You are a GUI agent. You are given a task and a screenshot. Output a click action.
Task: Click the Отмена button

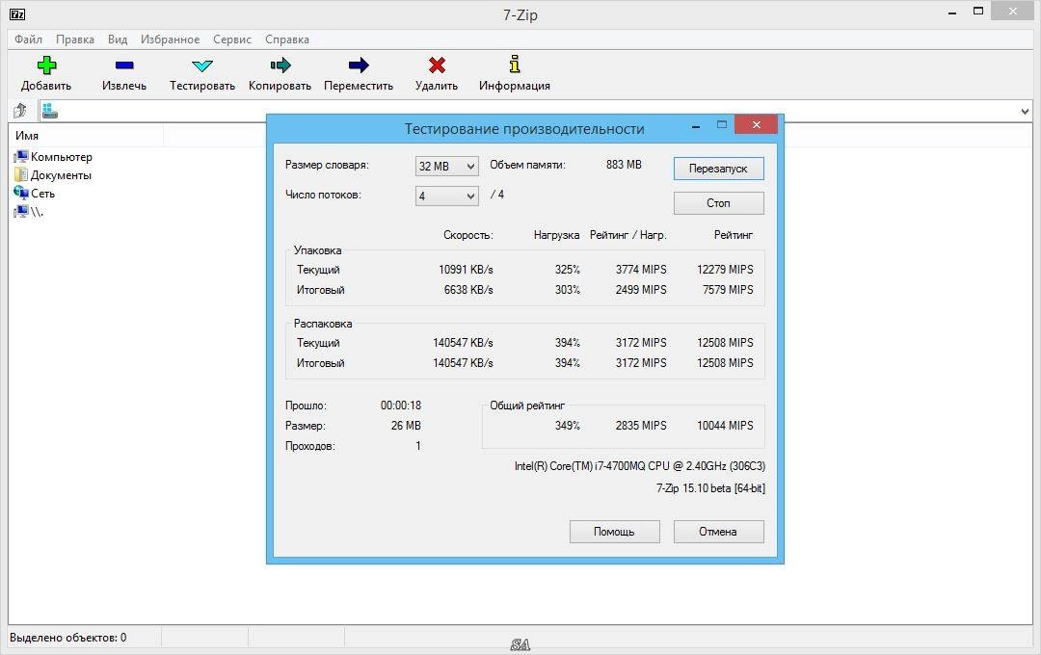(x=718, y=532)
